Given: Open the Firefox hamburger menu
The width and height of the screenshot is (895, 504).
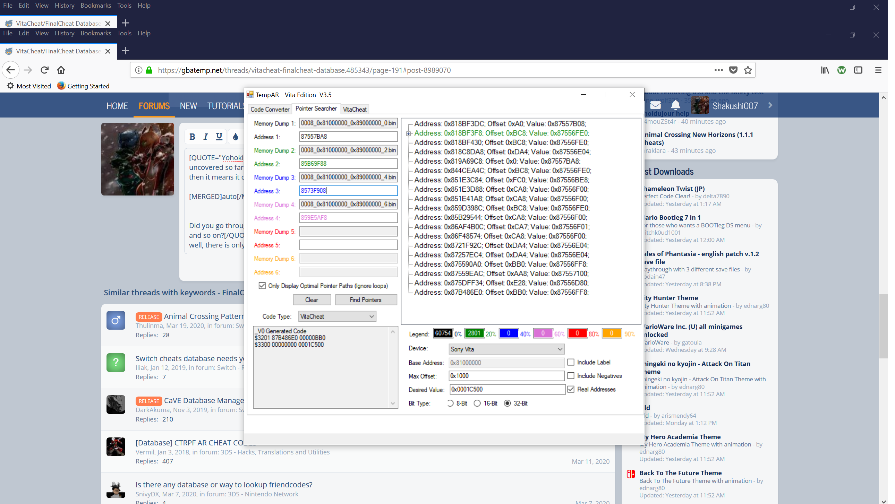Looking at the screenshot, I should (x=878, y=70).
